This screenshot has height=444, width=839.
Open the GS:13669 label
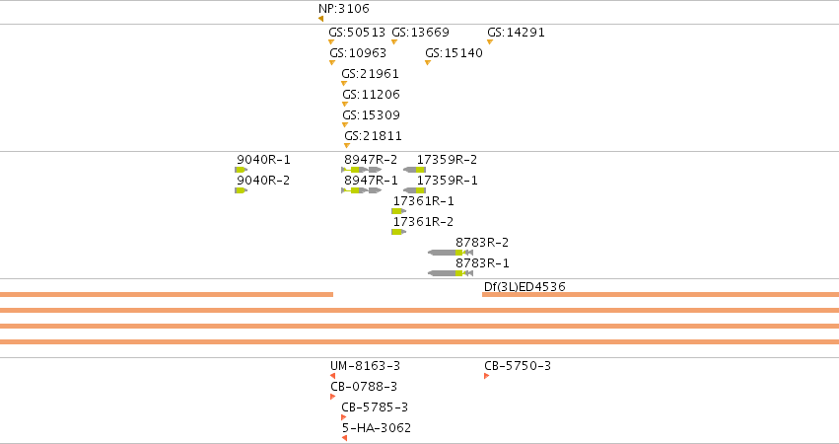(421, 33)
